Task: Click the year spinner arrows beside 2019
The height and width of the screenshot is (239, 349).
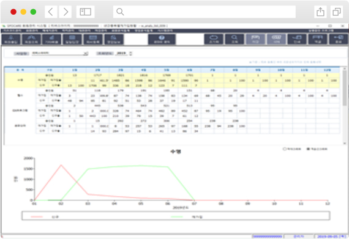Action: pos(130,53)
